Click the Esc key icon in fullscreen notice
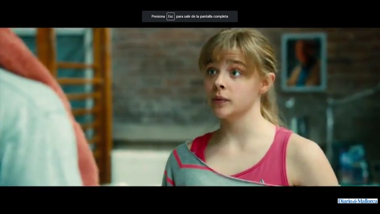Image resolution: width=380 pixels, height=214 pixels. click(x=170, y=16)
